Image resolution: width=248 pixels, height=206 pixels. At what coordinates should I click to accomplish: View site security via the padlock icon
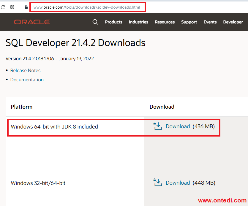click(x=26, y=7)
